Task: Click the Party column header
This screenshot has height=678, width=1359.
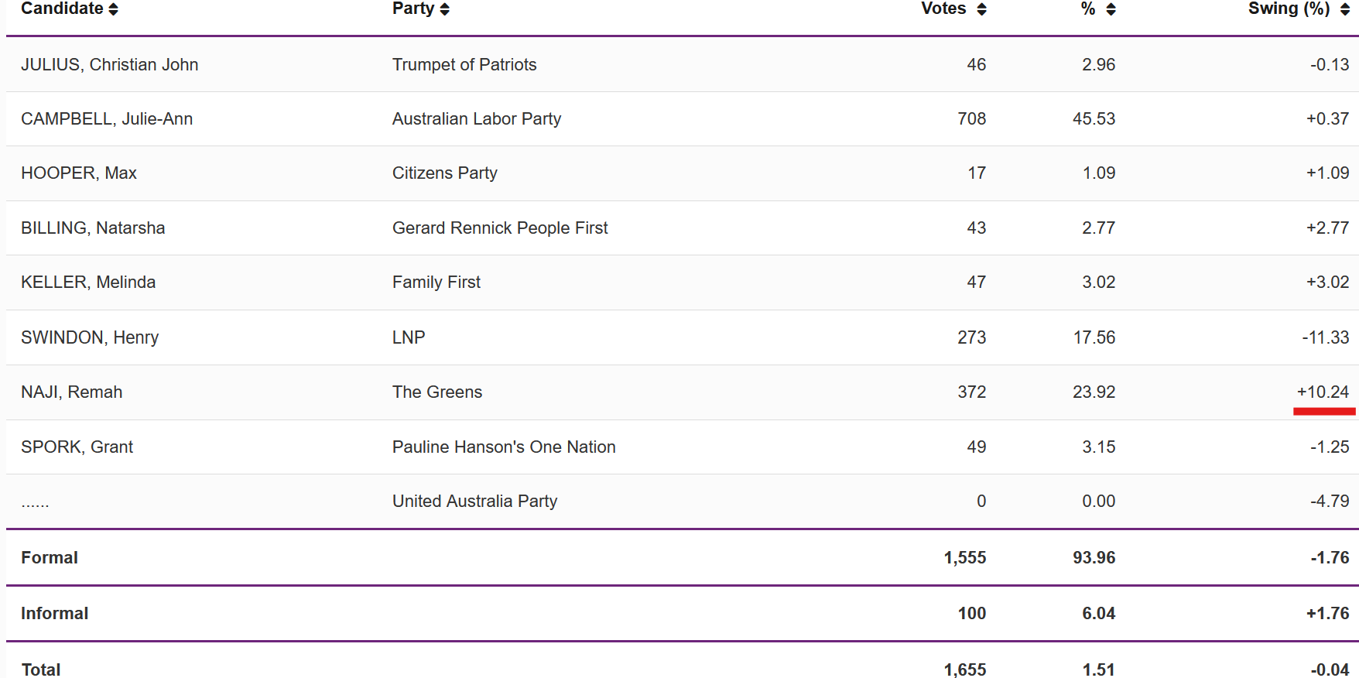Action: click(x=413, y=9)
